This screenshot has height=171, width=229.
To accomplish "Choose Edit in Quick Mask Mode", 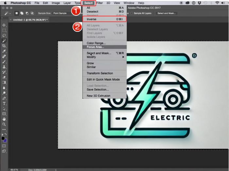I will coord(105,79).
